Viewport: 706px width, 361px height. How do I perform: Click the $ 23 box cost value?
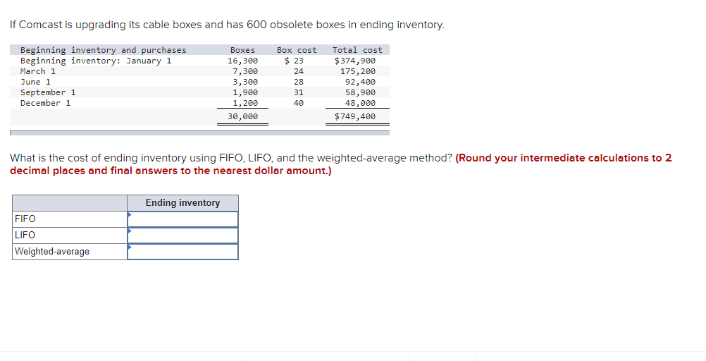(294, 61)
